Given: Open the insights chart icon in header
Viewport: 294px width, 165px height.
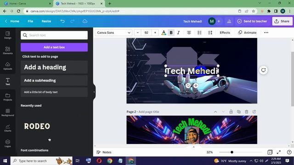Looking at the screenshot, I should (x=229, y=21).
